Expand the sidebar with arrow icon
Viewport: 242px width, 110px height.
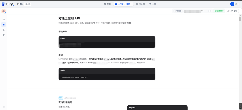pyautogui.click(x=3, y=107)
